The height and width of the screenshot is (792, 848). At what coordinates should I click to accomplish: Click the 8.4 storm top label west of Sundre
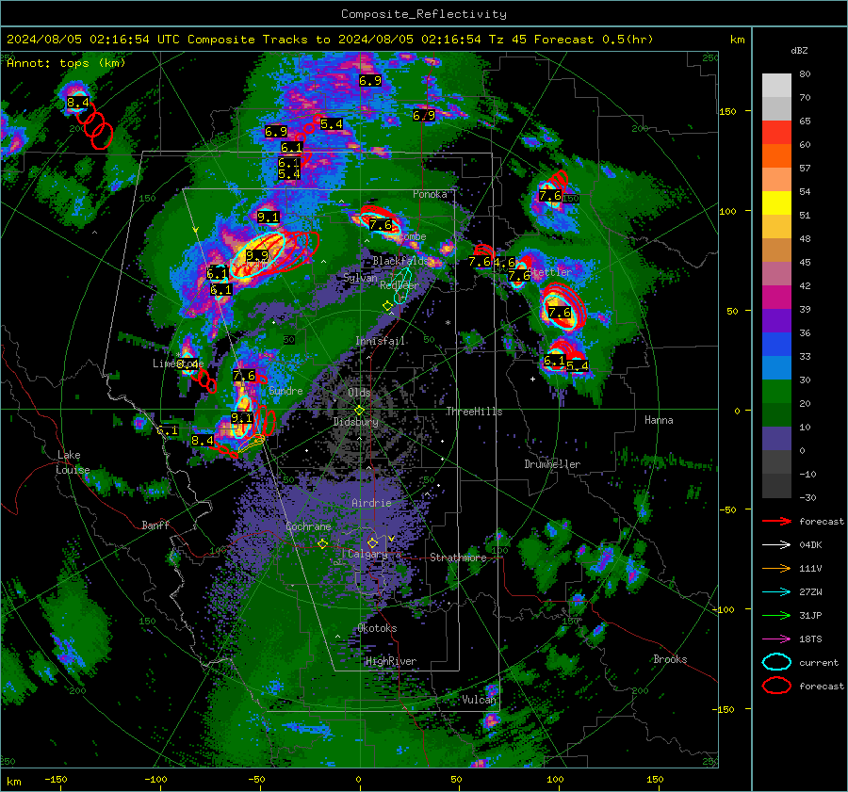[203, 441]
